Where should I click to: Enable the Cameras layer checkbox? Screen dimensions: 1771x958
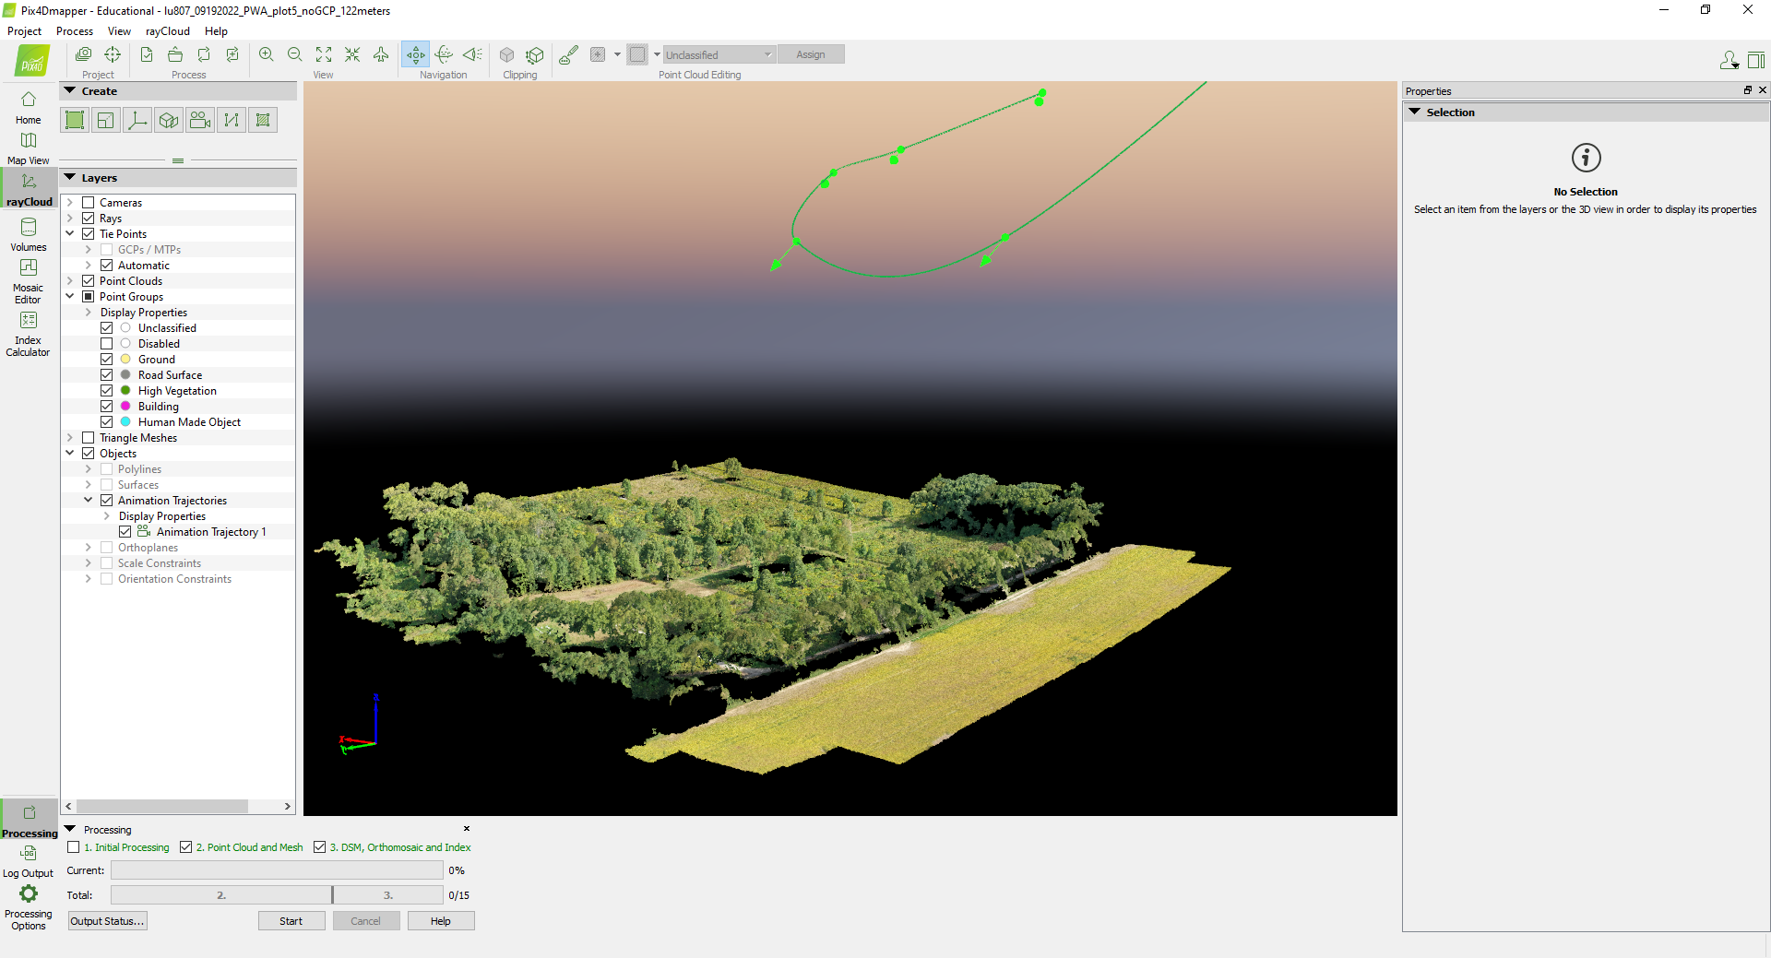click(89, 203)
